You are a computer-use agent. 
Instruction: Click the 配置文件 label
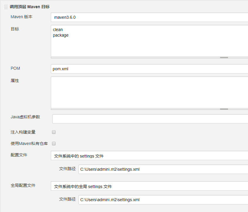[19, 155]
